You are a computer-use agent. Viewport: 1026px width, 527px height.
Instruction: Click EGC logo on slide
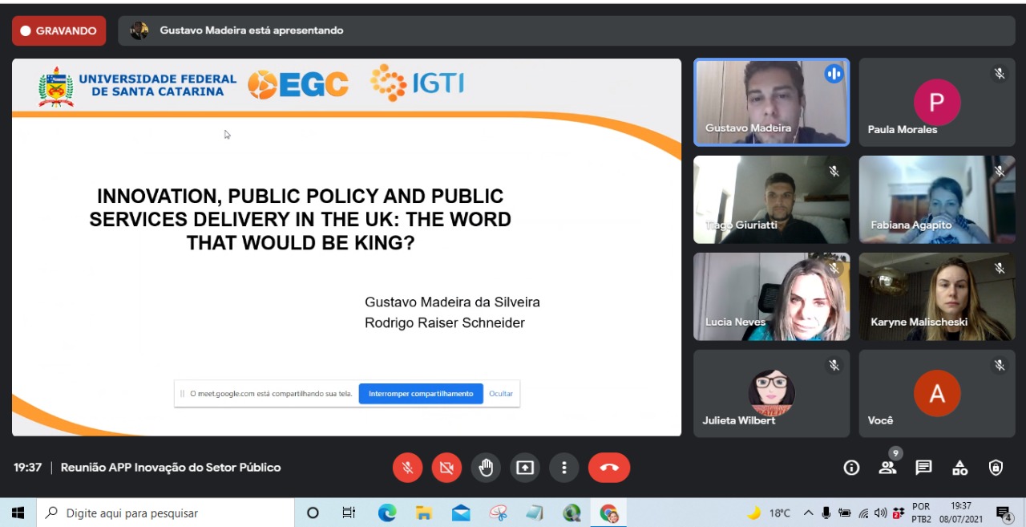[298, 84]
